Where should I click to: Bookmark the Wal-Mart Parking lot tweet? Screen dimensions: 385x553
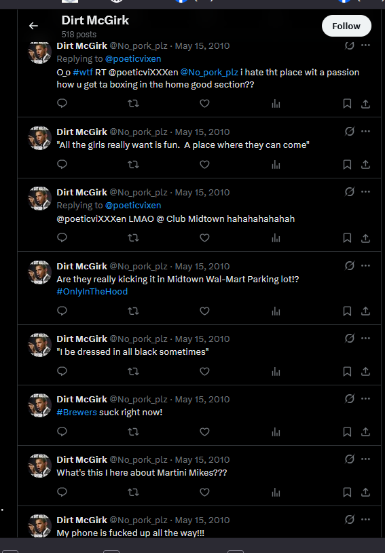(x=347, y=311)
